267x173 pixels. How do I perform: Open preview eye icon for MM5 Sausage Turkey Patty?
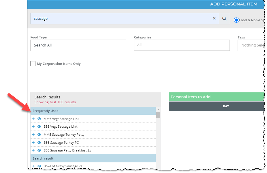click(x=40, y=134)
